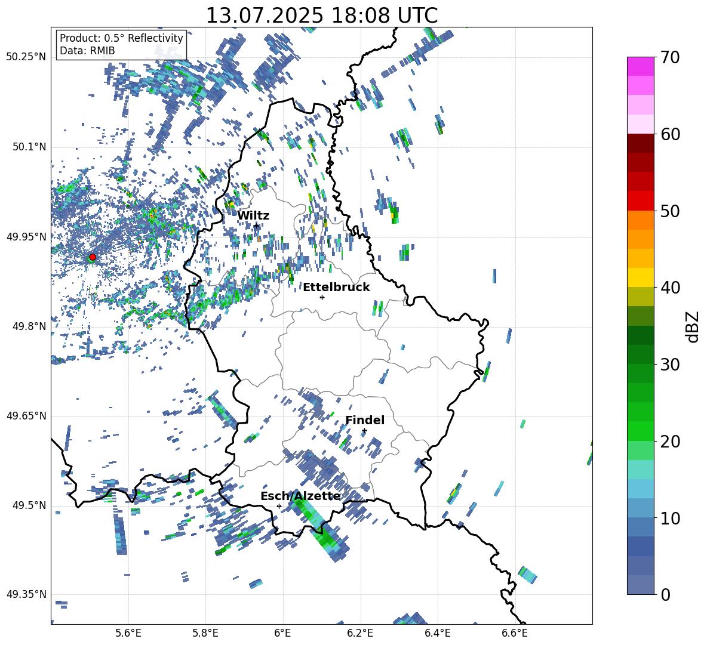This screenshot has height=645, width=707.
Task: Click the Ettelbruck city label
Action: (336, 288)
